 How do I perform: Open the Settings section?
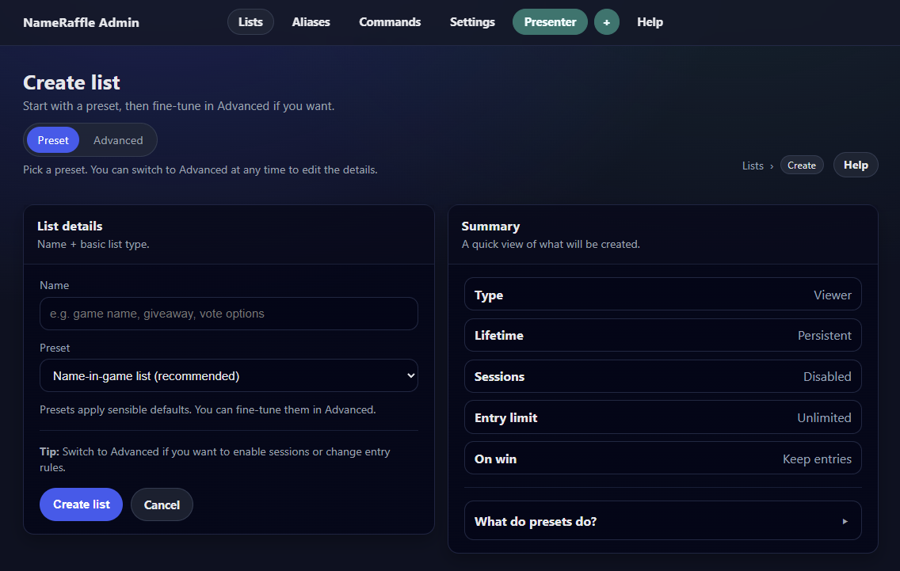pyautogui.click(x=472, y=21)
